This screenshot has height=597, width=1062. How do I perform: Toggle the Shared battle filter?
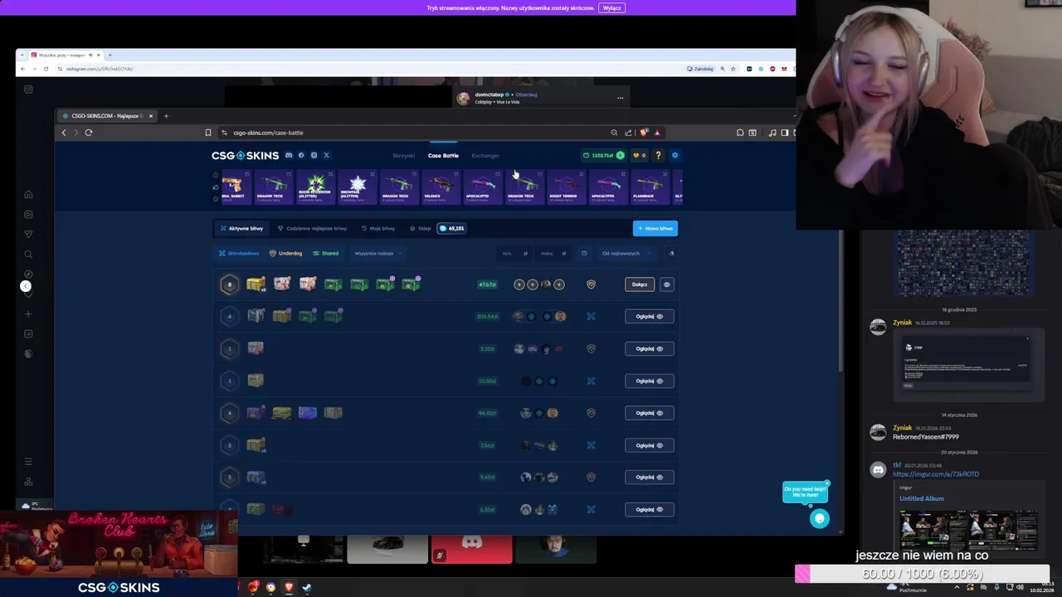325,253
